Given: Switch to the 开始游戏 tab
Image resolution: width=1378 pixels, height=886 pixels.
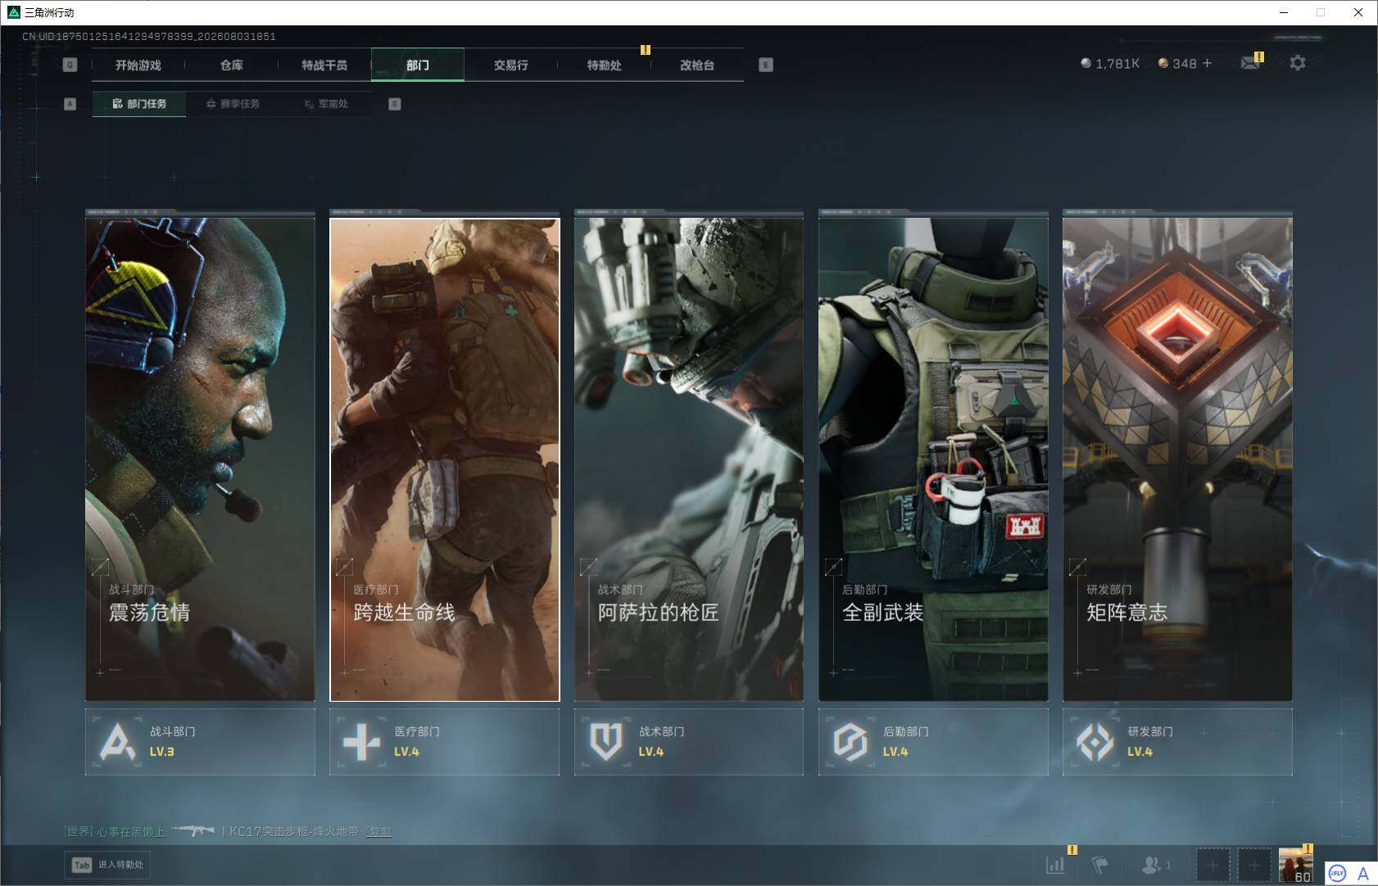Looking at the screenshot, I should (138, 65).
